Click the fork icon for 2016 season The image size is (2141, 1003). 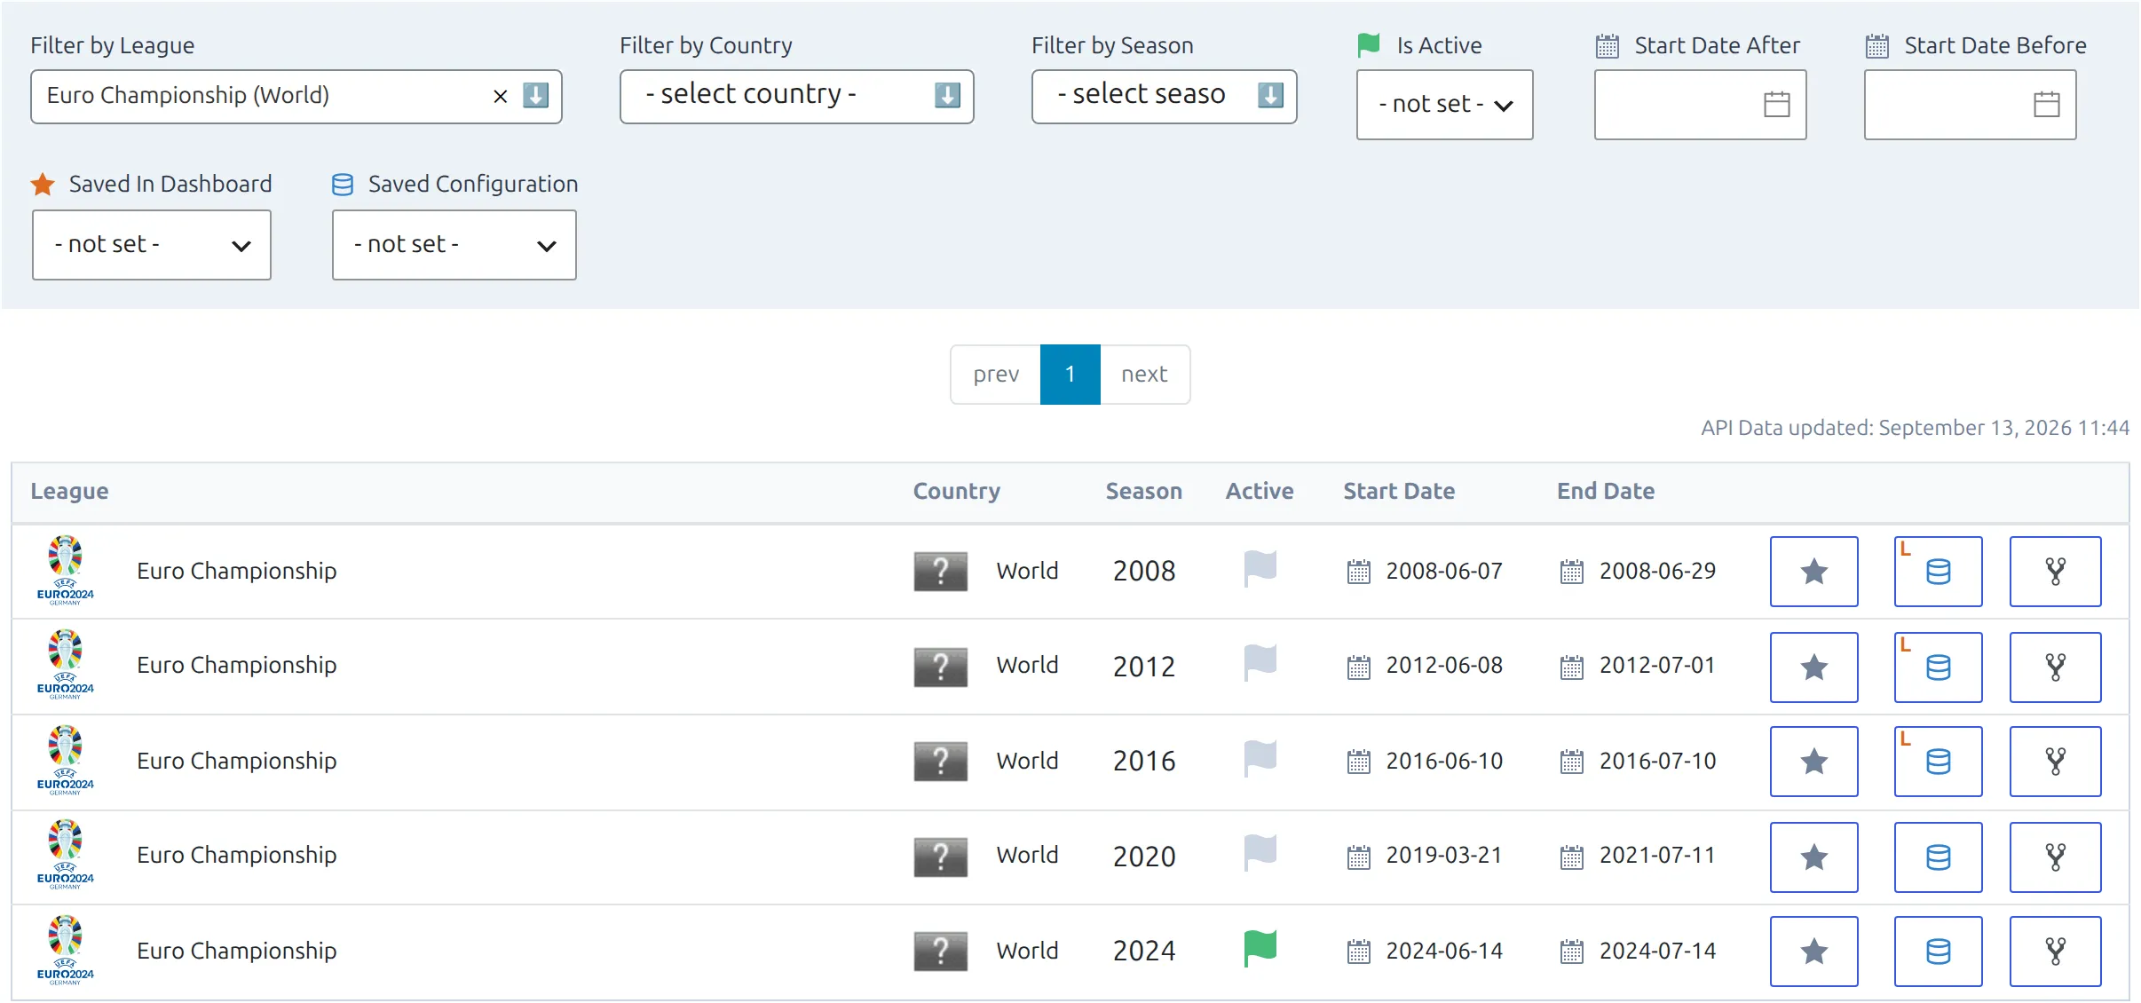point(2055,762)
